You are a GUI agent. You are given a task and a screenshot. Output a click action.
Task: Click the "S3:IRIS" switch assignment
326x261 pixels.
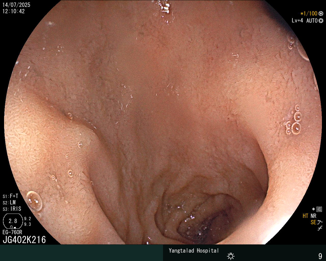click(x=12, y=209)
